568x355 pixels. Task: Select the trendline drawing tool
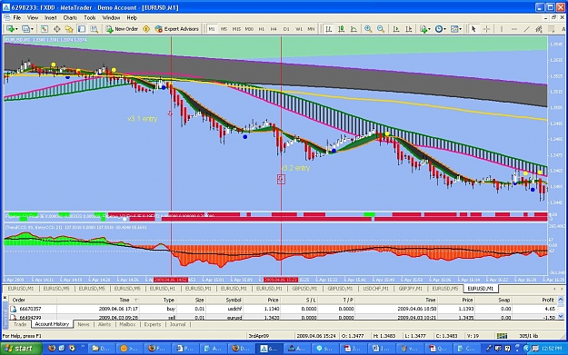coord(527,29)
